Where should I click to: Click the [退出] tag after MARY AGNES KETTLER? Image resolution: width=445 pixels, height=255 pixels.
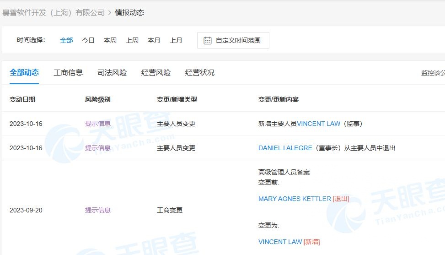coord(341,199)
